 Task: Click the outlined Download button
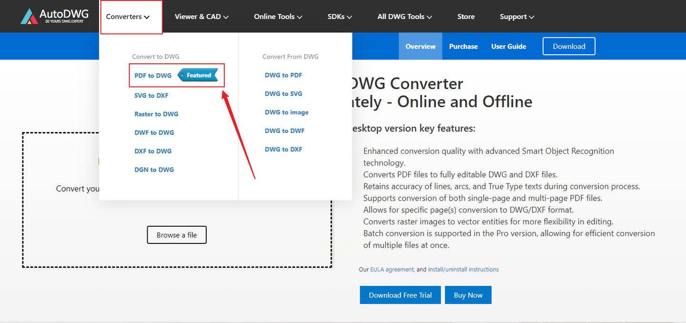tap(569, 46)
